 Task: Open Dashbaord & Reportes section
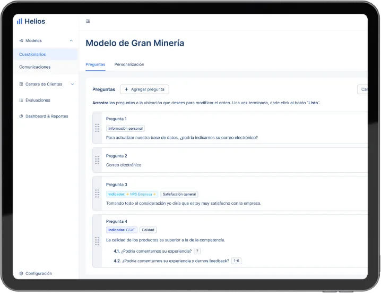[x=47, y=116]
